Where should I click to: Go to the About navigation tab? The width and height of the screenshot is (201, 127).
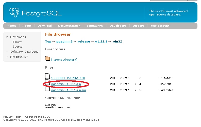(x=27, y=26)
